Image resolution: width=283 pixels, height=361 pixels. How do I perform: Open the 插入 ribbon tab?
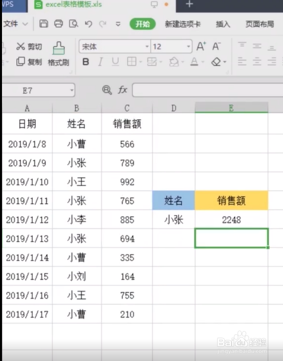pos(223,24)
